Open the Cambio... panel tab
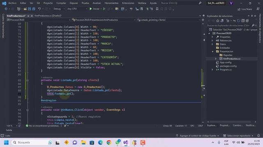 tap(238, 125)
